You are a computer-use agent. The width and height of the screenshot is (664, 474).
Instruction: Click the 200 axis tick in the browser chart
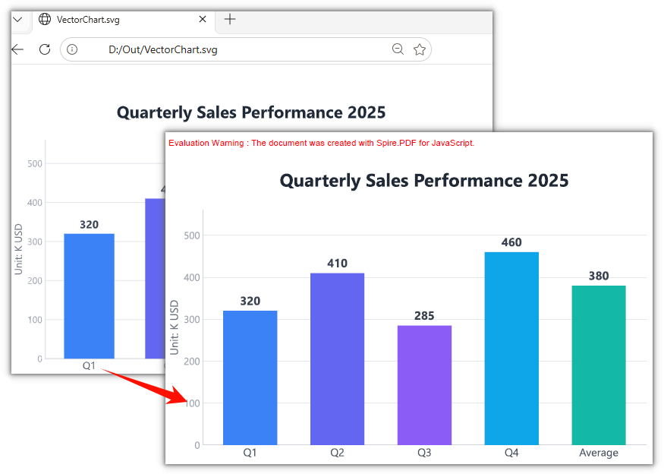(x=35, y=280)
